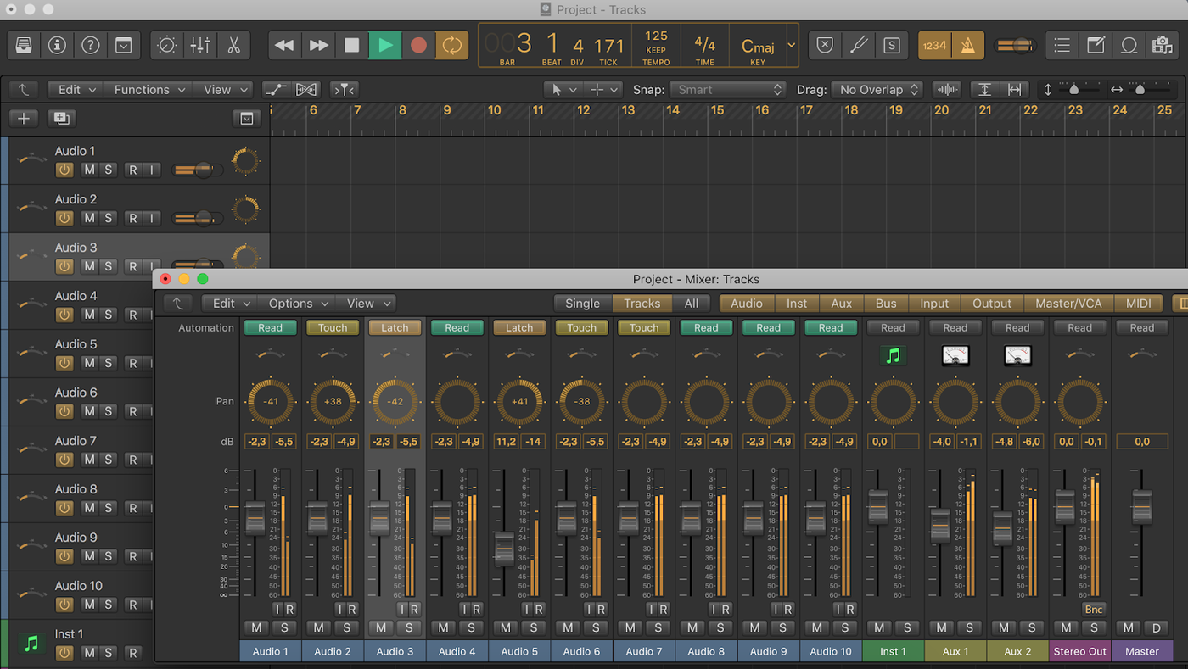The image size is (1188, 669).
Task: Open the Media Browser icon
Action: pos(1162,45)
